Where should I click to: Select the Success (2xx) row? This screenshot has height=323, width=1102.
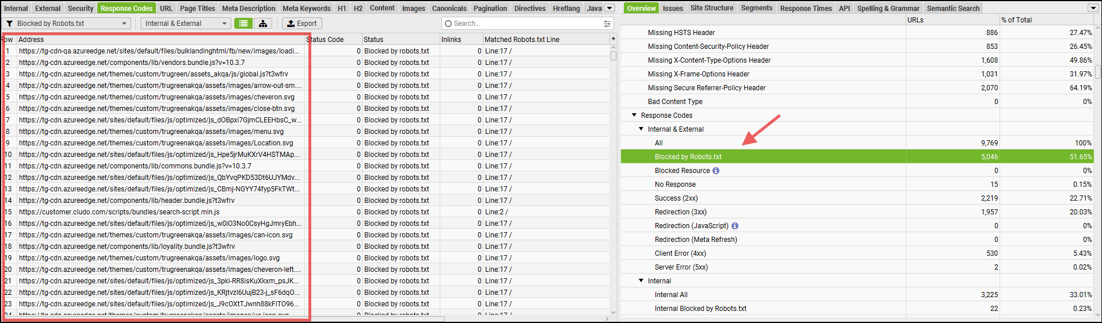pos(857,198)
